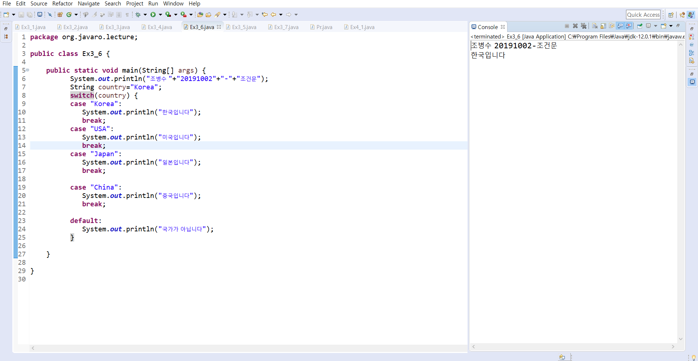Open a terminal via the monitor icon
This screenshot has width=698, height=361.
coord(40,15)
